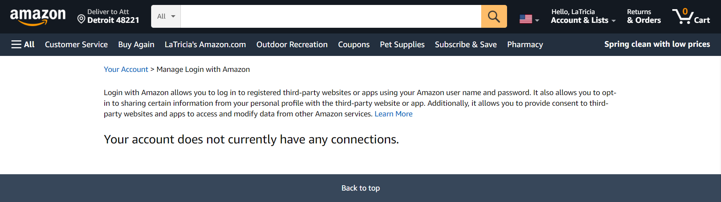
Task: Click the orange search magnifier button
Action: coord(494,16)
